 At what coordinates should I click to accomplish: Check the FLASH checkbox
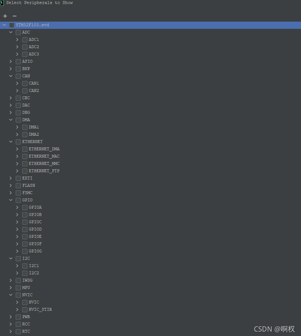coord(18,186)
